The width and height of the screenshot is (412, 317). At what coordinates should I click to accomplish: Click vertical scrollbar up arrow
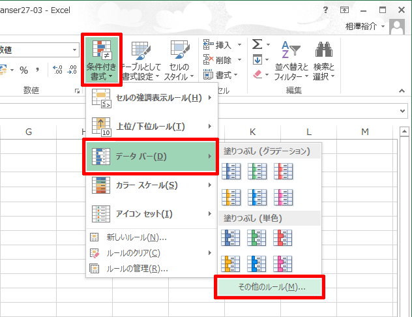(x=404, y=131)
